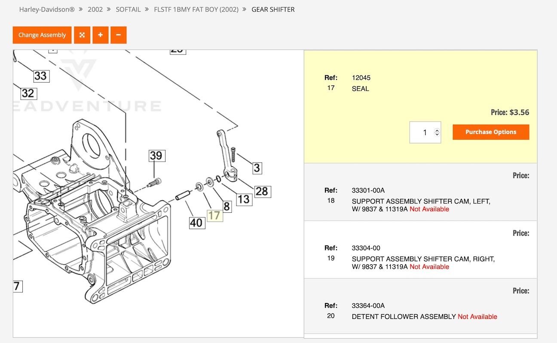The height and width of the screenshot is (343, 557).
Task: Click part callout 28 in diagram
Action: (261, 191)
